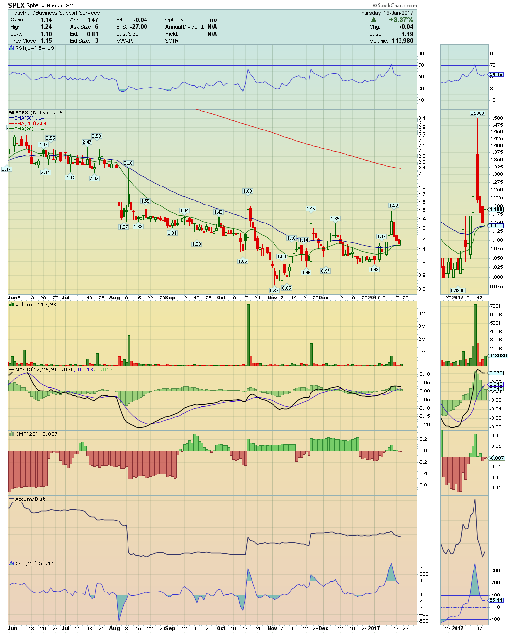
Task: Click the Prev Close value 1.15
Action: tap(46, 41)
